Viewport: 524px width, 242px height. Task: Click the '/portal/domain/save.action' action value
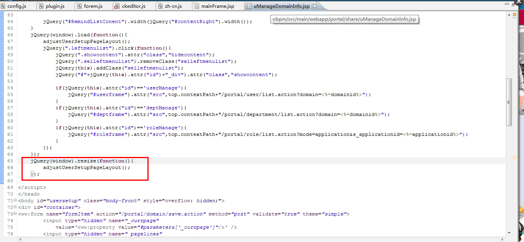point(162,214)
